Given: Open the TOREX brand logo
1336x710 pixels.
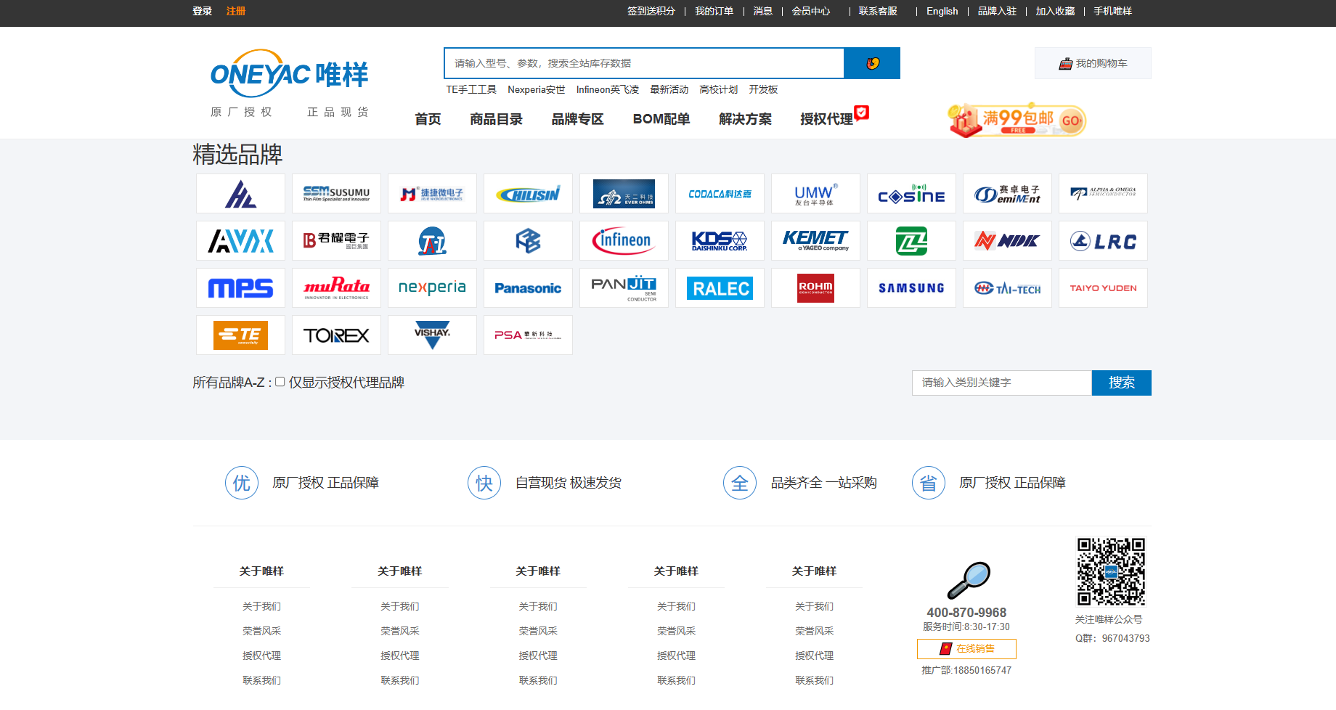Looking at the screenshot, I should coord(336,335).
